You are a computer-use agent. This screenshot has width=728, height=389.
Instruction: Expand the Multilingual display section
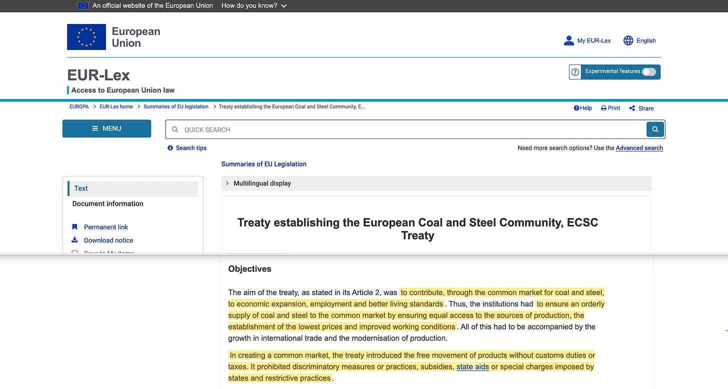tap(436, 183)
